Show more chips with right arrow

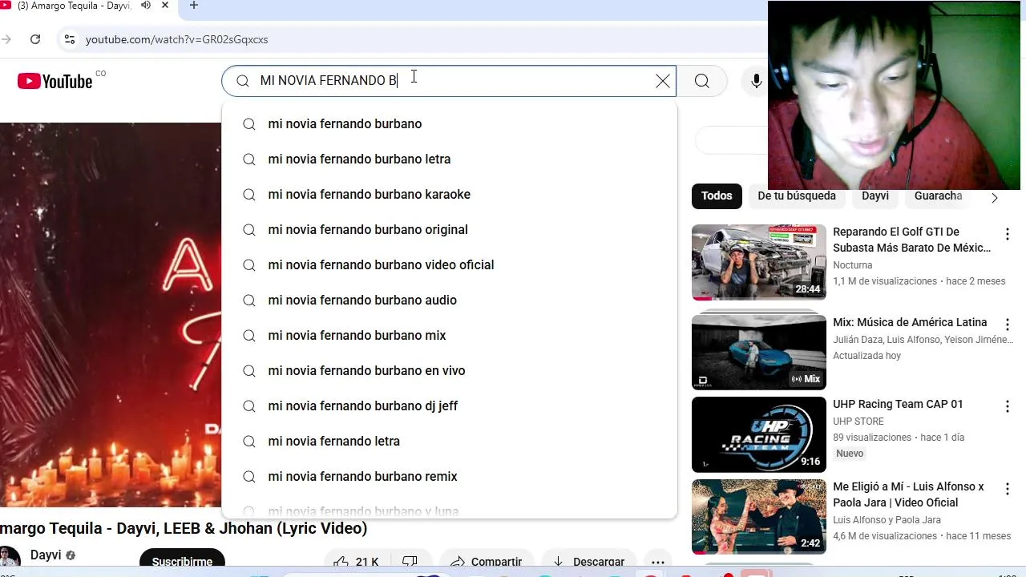(995, 197)
